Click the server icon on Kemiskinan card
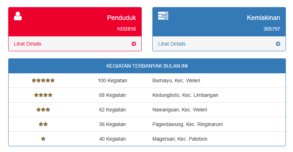This screenshot has height=152, width=293. tap(163, 16)
